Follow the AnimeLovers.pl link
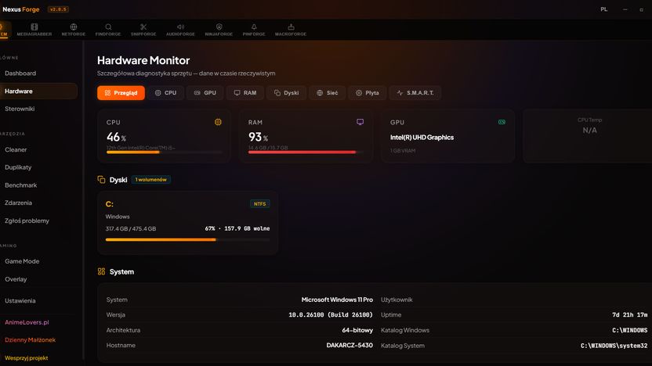Viewport: 652px width, 366px height. [27, 322]
